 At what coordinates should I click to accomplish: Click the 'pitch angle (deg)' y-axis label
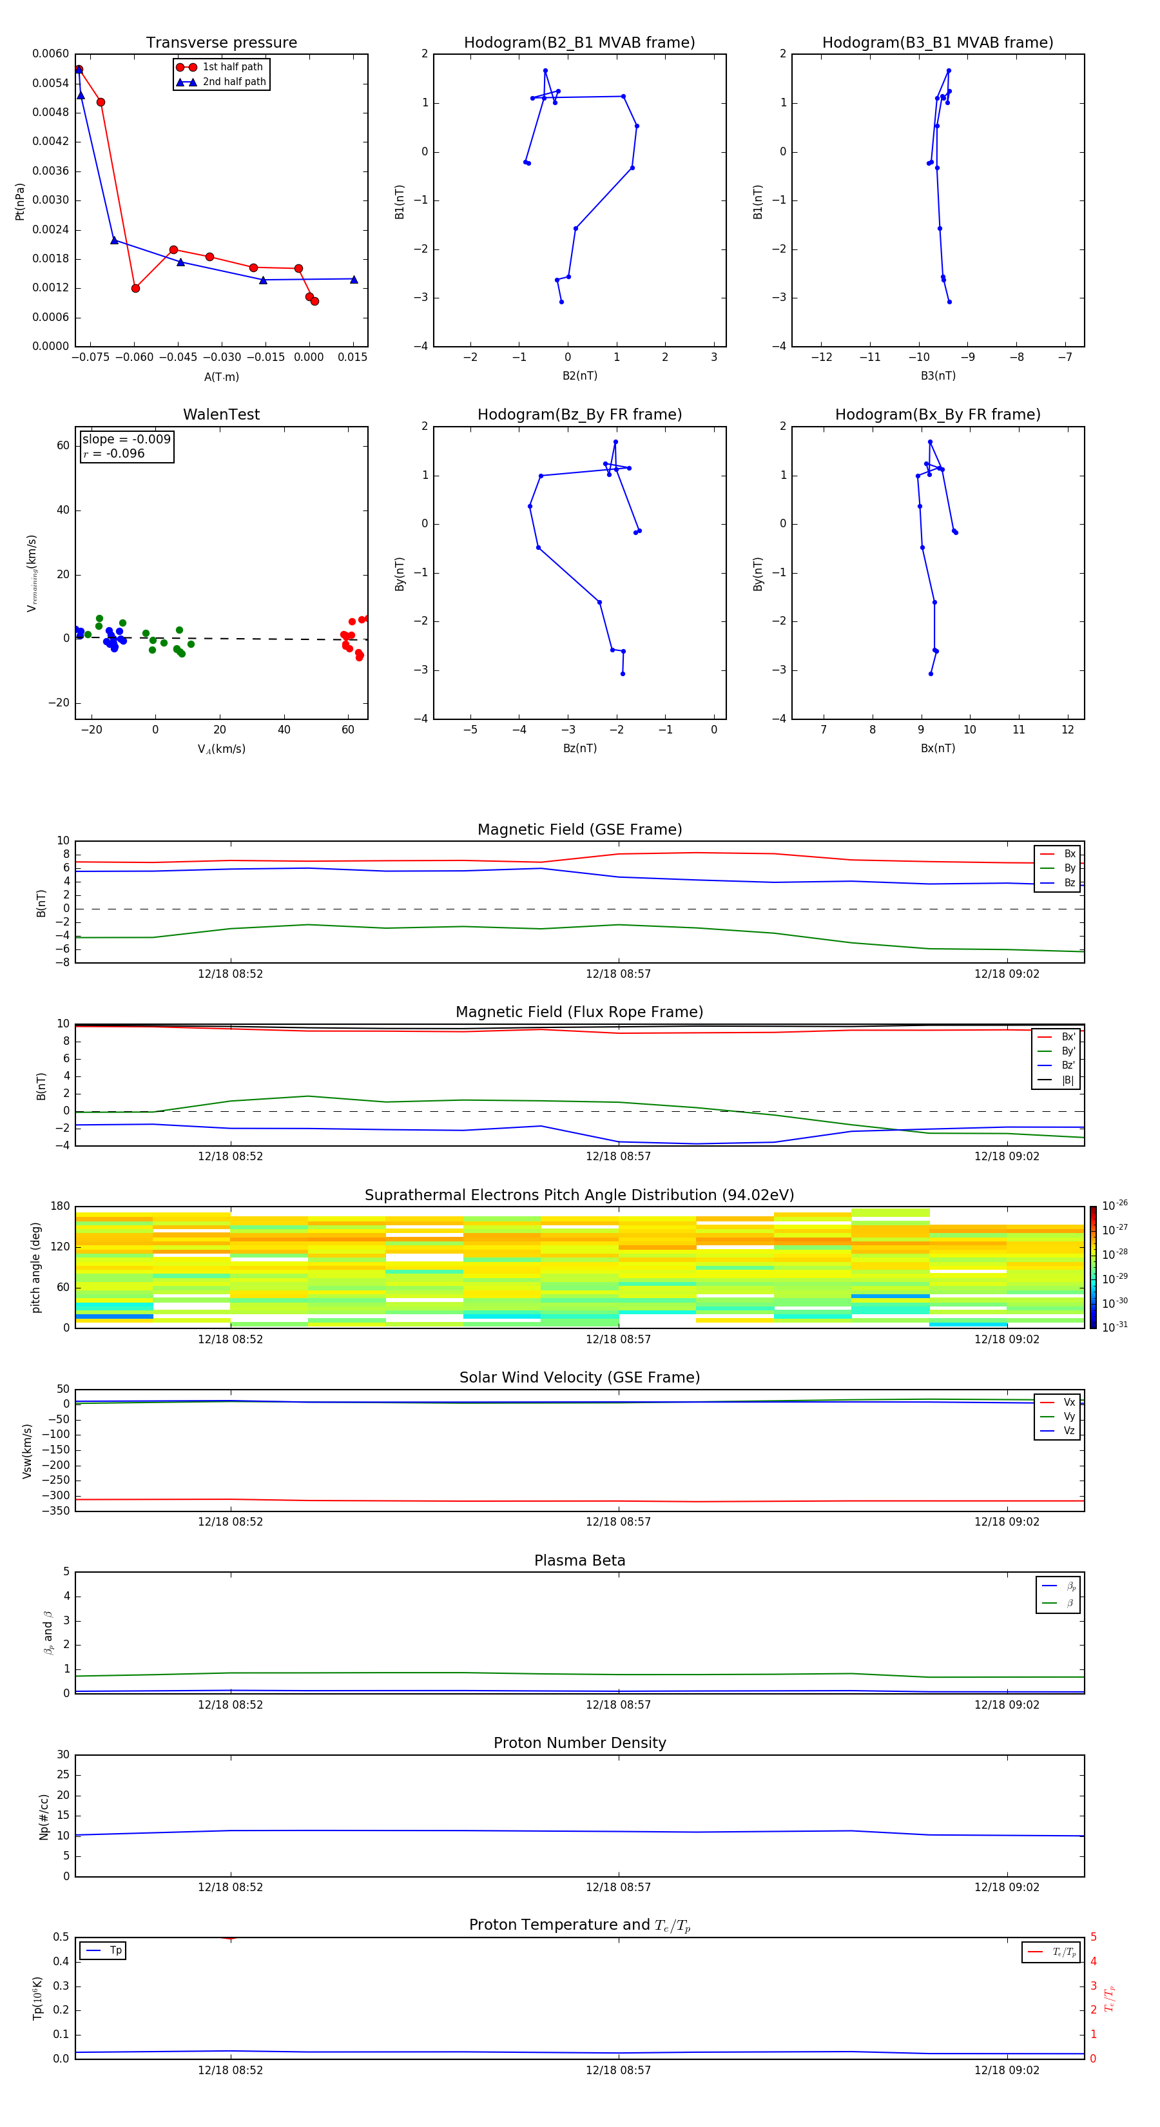coord(35,1267)
